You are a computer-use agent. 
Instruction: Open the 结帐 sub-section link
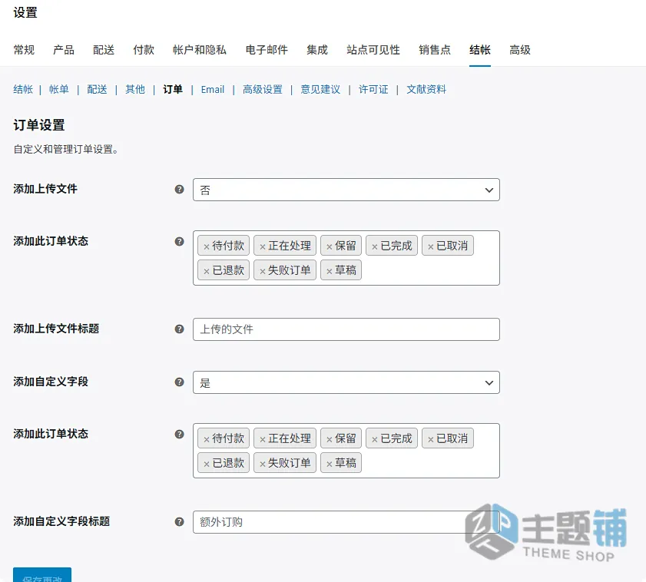(23, 89)
